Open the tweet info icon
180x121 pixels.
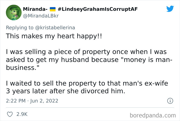pos(170,101)
